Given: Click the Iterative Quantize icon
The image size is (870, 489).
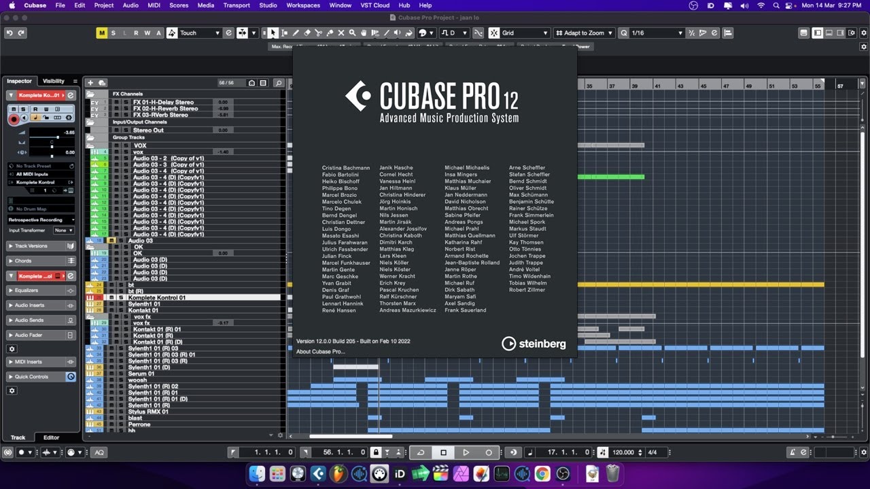Looking at the screenshot, I should [691, 33].
